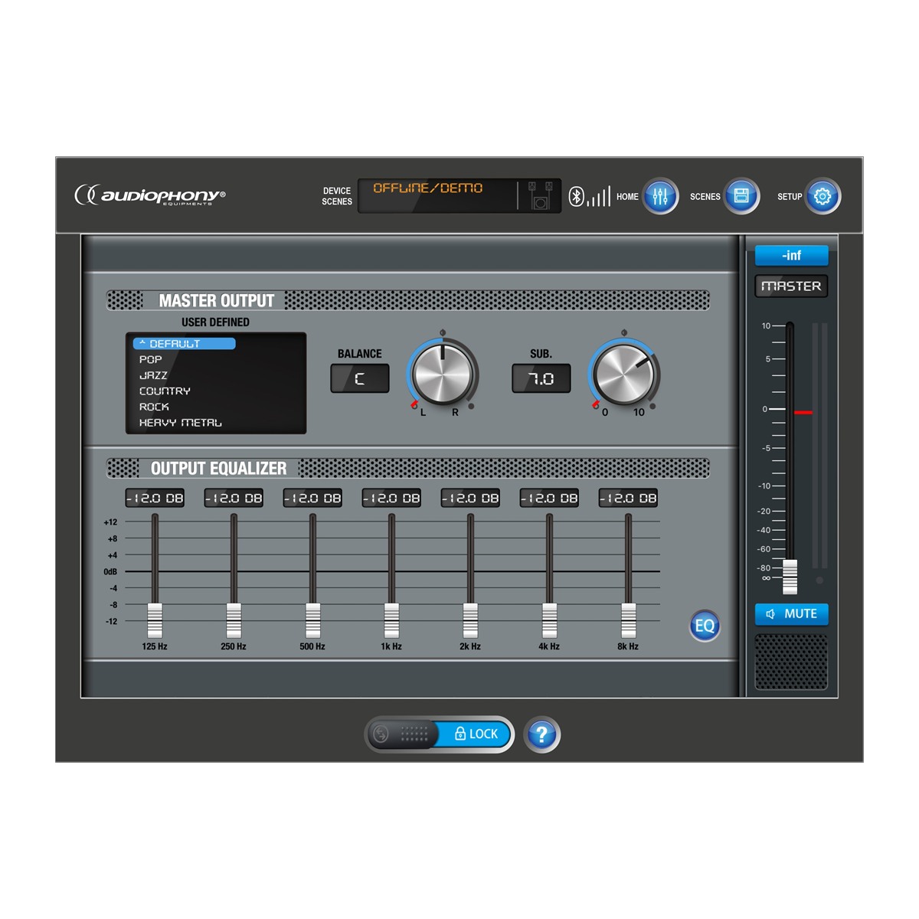Toggle the round EQ button
The width and height of the screenshot is (919, 919).
tap(705, 626)
